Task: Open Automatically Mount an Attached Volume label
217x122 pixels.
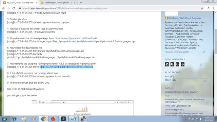Action: pos(184,101)
